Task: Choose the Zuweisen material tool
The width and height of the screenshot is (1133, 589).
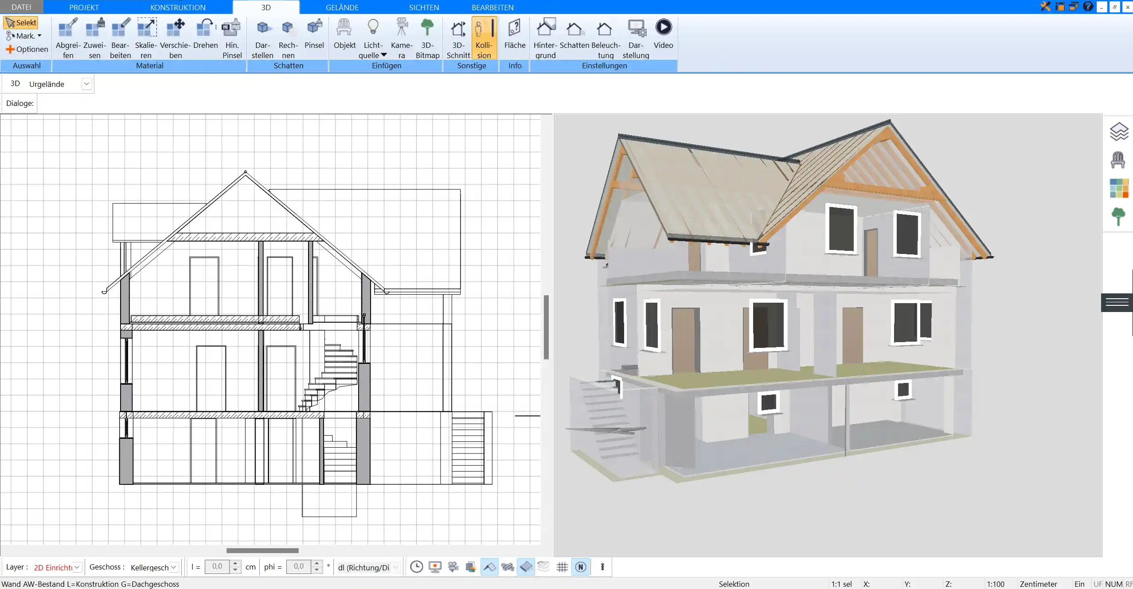Action: pyautogui.click(x=94, y=38)
